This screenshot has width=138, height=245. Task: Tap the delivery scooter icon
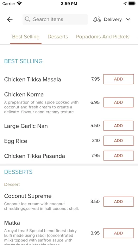tap(97, 19)
